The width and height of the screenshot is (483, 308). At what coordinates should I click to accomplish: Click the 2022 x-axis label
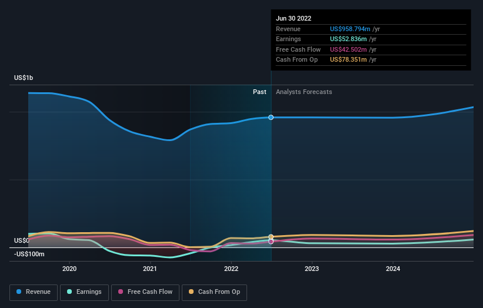(x=231, y=269)
